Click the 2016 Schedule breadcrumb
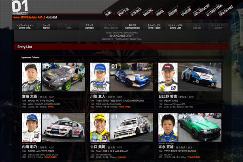The height and width of the screenshot is (162, 243). (29, 18)
